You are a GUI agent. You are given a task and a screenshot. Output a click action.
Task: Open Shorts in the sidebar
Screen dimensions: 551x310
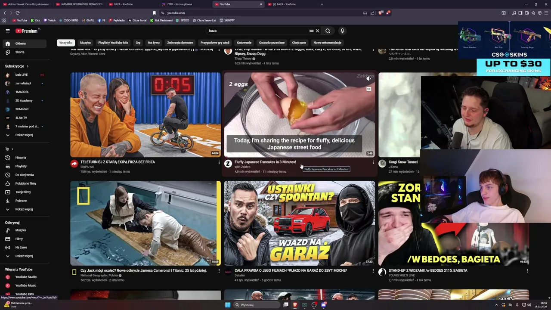(x=24, y=52)
